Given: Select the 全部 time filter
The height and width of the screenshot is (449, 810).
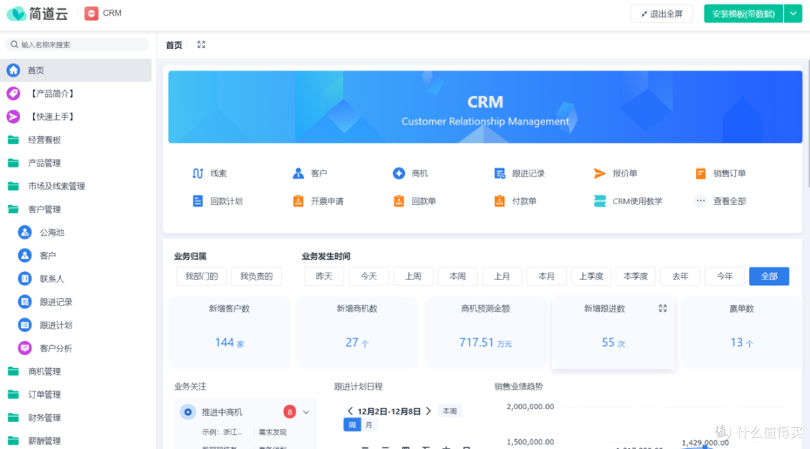Looking at the screenshot, I should pyautogui.click(x=769, y=276).
